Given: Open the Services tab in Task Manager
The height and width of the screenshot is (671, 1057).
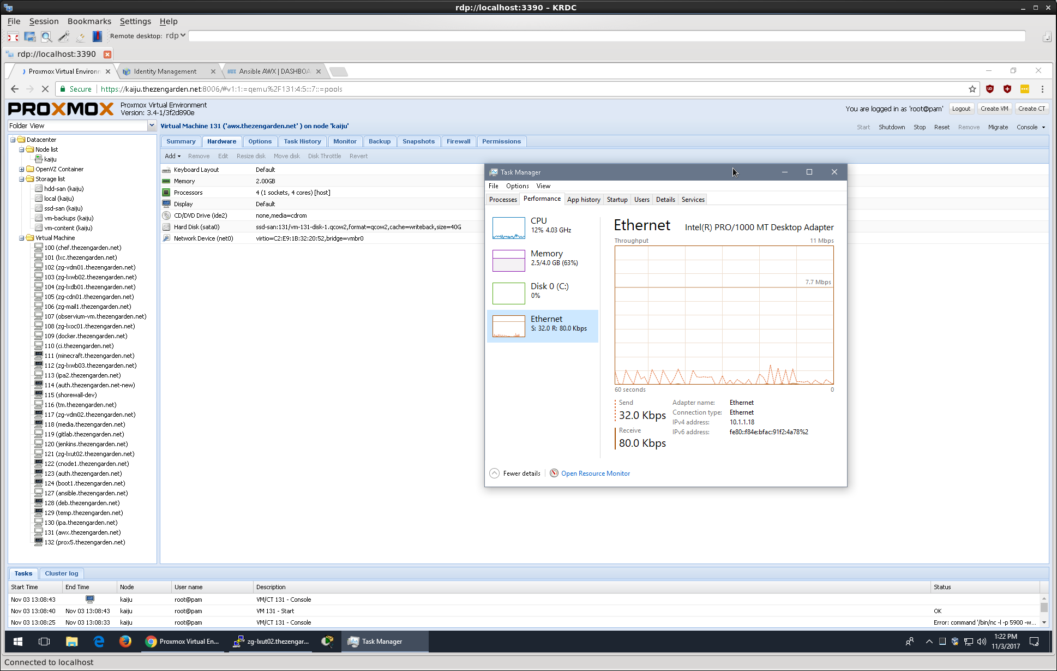Looking at the screenshot, I should tap(693, 200).
